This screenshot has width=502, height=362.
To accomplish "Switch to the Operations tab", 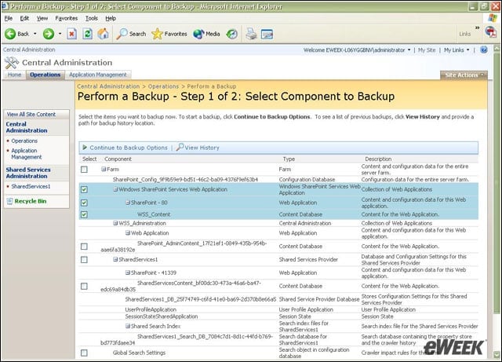I will tap(45, 75).
